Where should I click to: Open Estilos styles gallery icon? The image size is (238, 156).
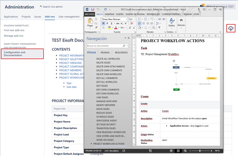[x=172, y=21]
